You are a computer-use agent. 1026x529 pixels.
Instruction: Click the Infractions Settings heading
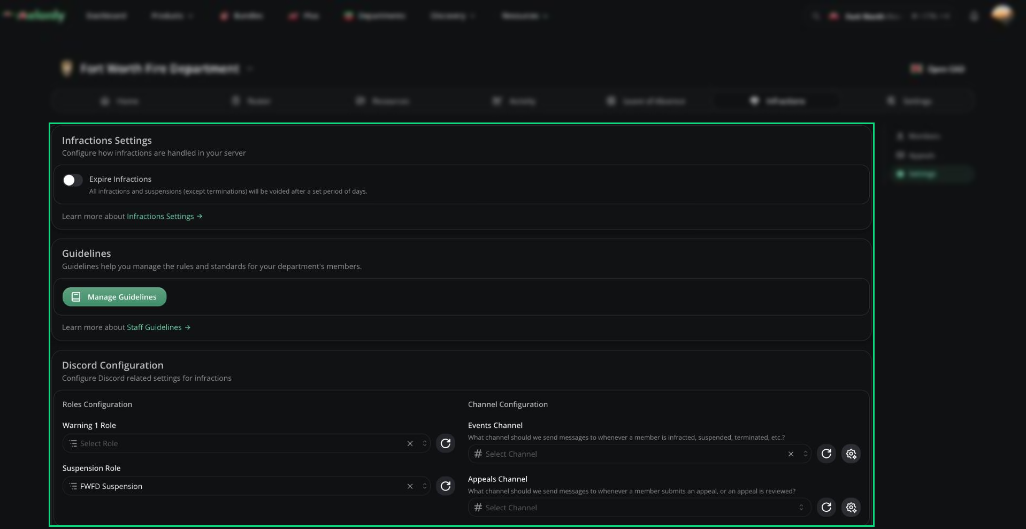[107, 140]
